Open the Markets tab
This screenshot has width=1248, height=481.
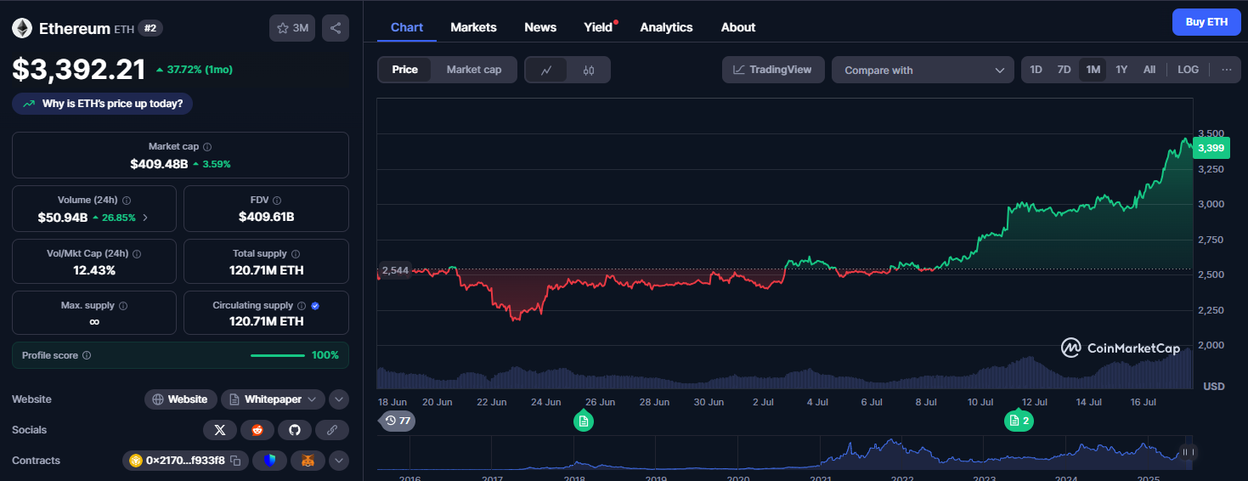click(x=473, y=27)
